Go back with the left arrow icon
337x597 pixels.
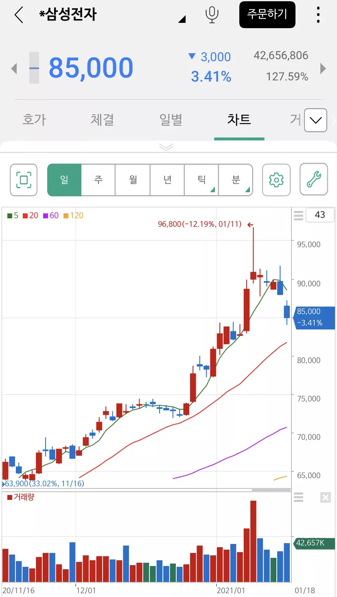click(x=19, y=15)
